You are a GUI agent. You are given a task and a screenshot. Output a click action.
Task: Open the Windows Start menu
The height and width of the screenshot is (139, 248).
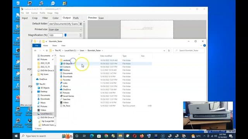pyautogui.click(x=16, y=136)
